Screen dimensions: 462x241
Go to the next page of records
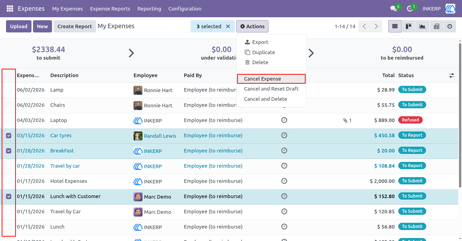coord(376,26)
